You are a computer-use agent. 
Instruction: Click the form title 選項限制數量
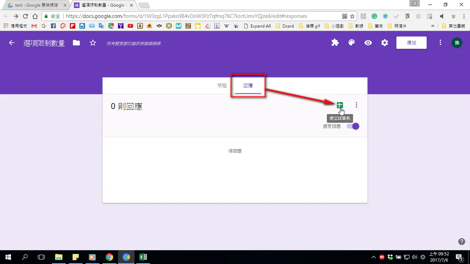(x=44, y=43)
